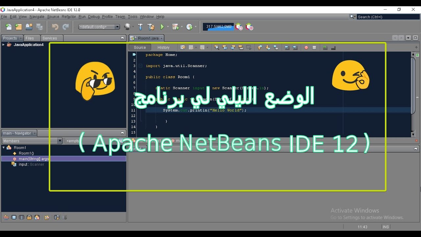Click the editor vertical scrollbar
Screen dimensions: 421x237
point(413,94)
